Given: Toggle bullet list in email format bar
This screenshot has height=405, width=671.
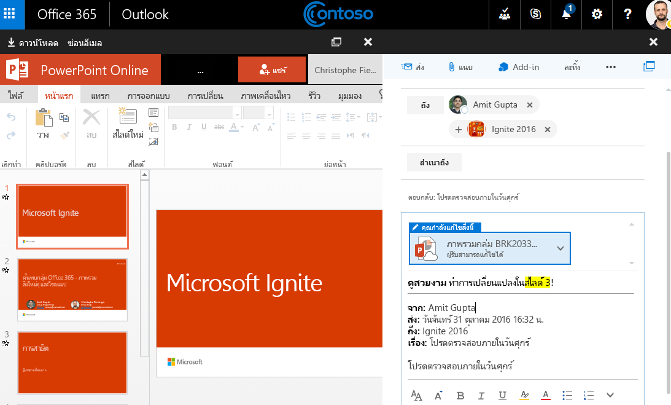Looking at the screenshot, I should point(567,396).
